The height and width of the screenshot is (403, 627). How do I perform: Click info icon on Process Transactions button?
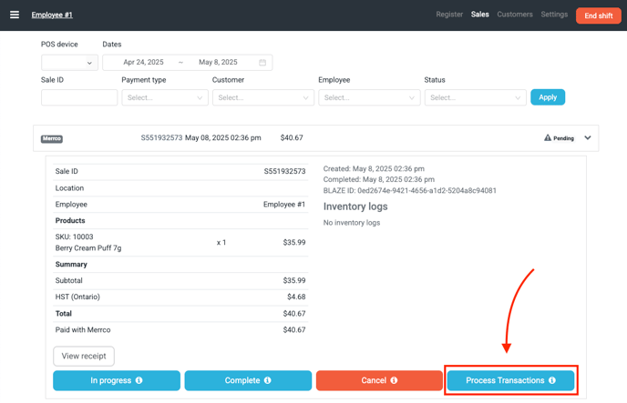pyautogui.click(x=552, y=380)
